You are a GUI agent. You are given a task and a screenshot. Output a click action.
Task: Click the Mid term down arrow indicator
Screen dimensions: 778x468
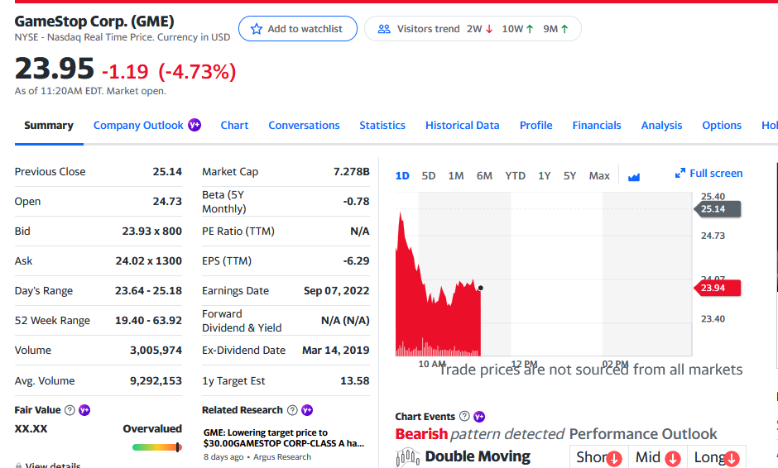pos(673,459)
